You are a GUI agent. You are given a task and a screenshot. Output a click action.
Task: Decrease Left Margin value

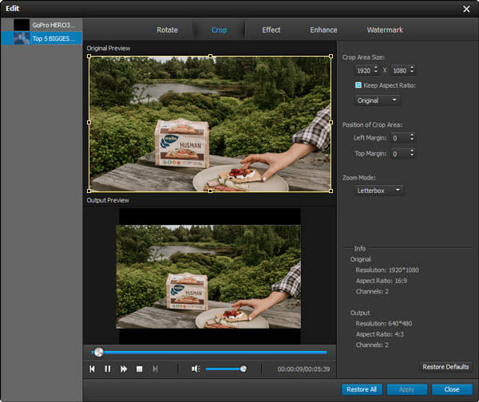pos(412,140)
